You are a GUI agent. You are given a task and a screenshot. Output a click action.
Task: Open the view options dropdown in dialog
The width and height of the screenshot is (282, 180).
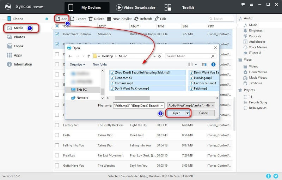[196, 65]
